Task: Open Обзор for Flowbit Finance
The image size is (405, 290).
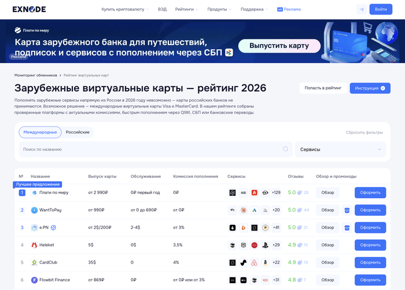Action: [327, 280]
